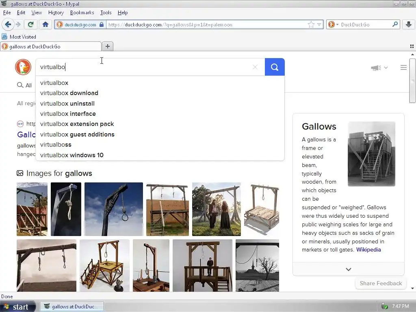
Task: Expand the chevron beside the megaphone
Action: (x=386, y=68)
